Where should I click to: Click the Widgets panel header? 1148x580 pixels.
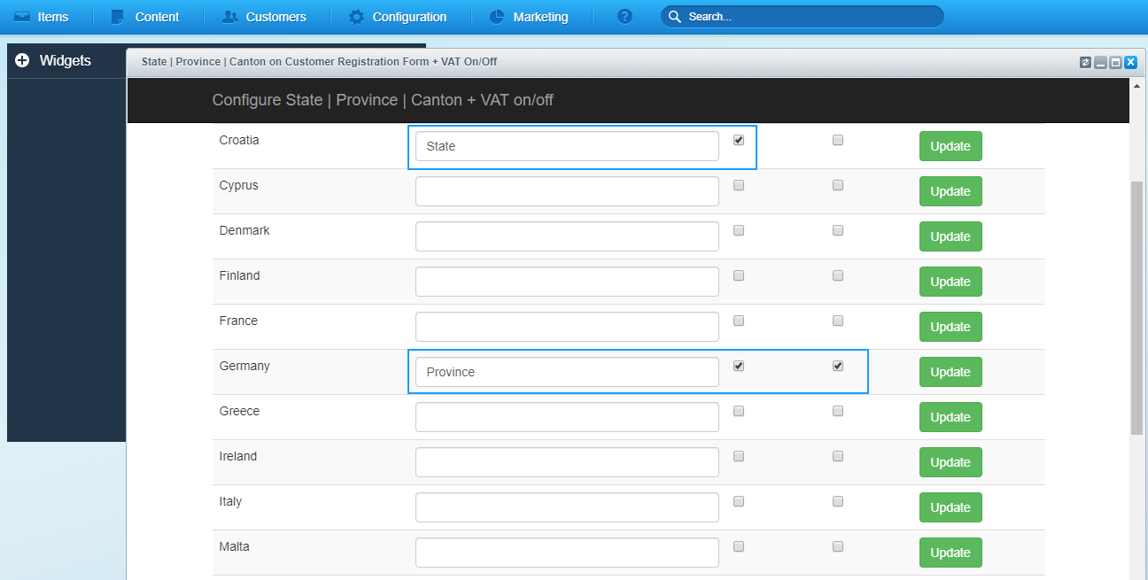point(66,61)
